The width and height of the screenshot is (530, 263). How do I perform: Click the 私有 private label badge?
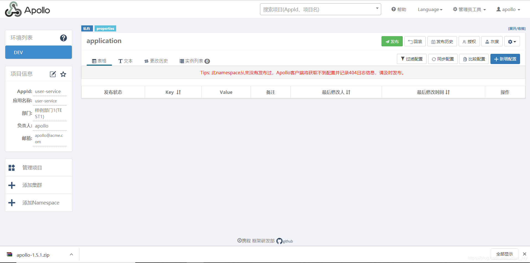point(87,28)
